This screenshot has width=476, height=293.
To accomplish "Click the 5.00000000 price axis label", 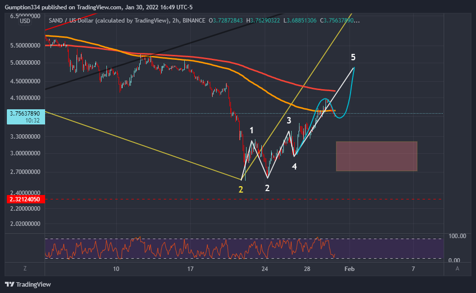I will coord(25,63).
